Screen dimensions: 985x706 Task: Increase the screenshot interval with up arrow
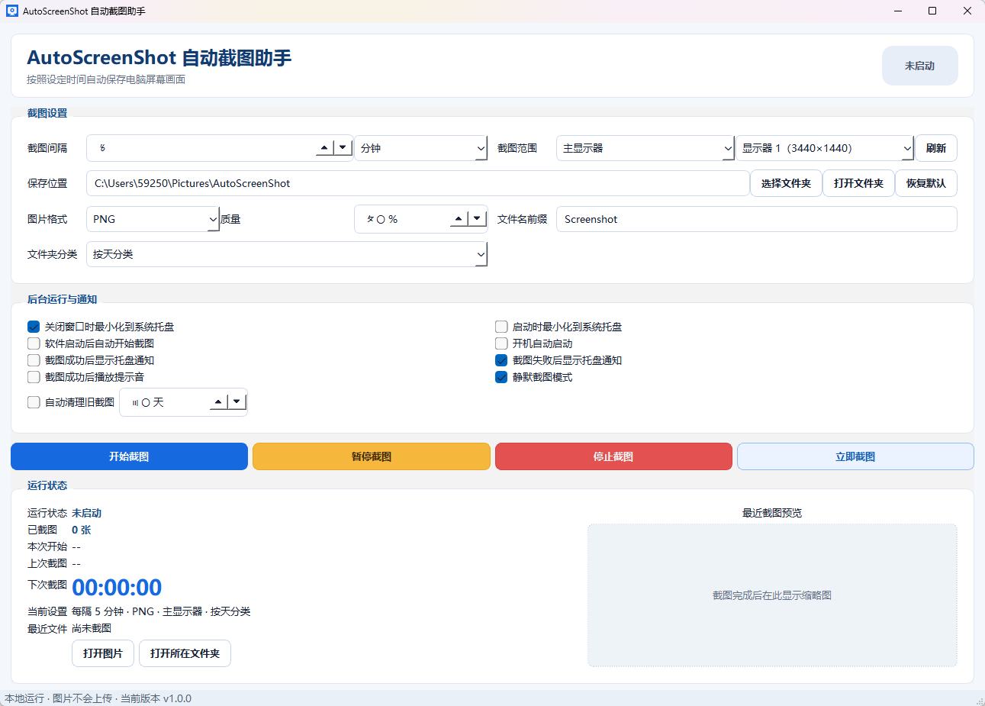coord(324,148)
